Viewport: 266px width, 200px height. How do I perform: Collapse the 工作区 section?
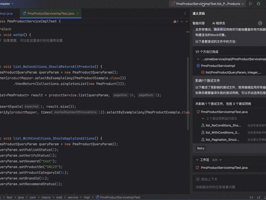pos(197,160)
